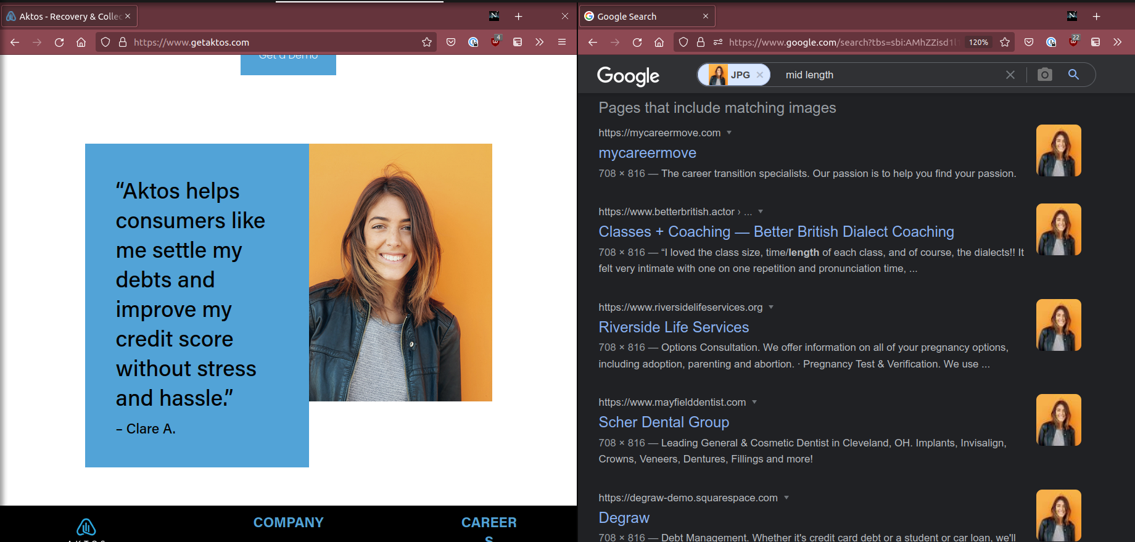Reload the Google Search page
The height and width of the screenshot is (542, 1135).
point(637,42)
